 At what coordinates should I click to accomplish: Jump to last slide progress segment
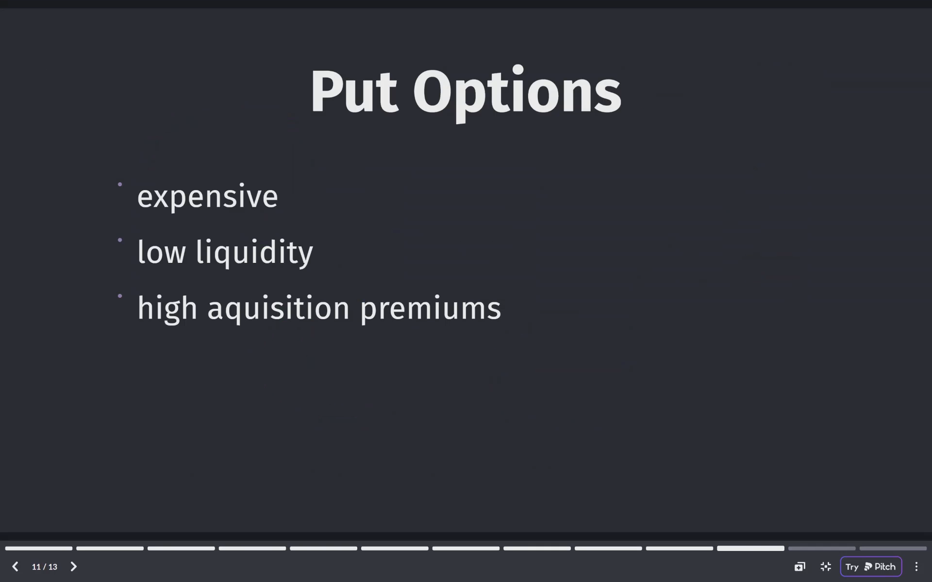(893, 548)
